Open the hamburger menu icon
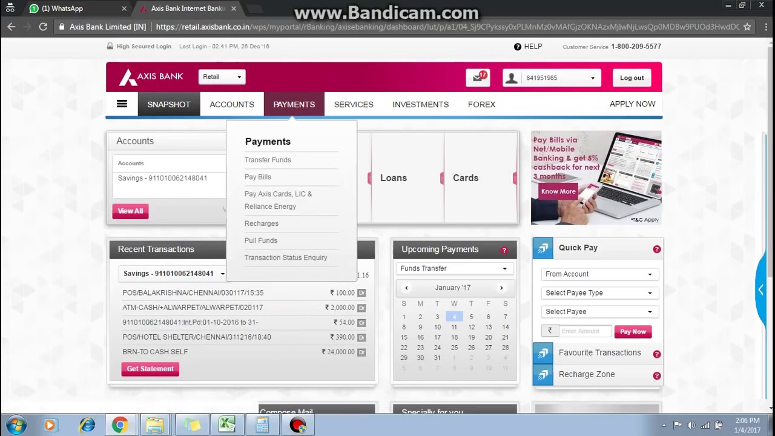The image size is (775, 436). (x=122, y=104)
